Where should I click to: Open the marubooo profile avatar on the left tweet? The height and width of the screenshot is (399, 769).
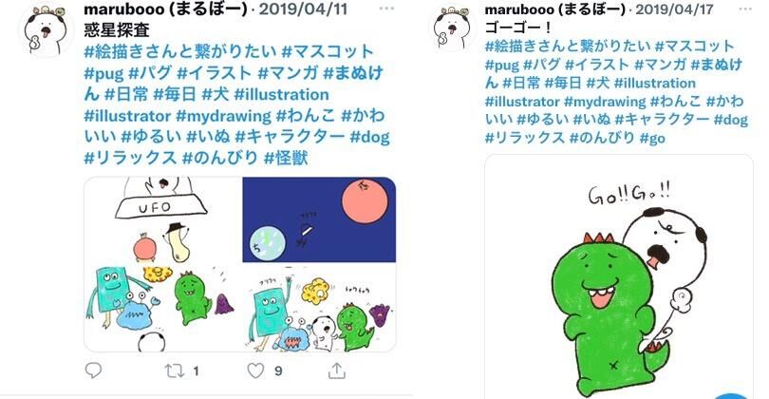tap(46, 32)
